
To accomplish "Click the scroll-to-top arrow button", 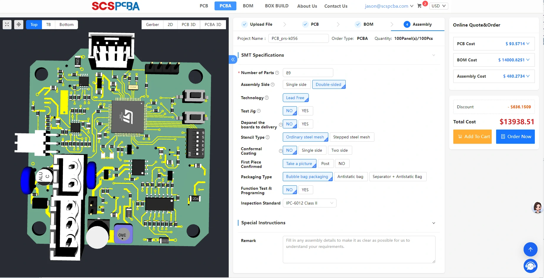I will (530, 249).
